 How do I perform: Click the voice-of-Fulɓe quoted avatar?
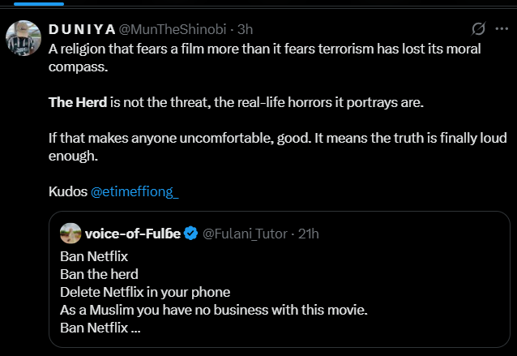(70, 234)
